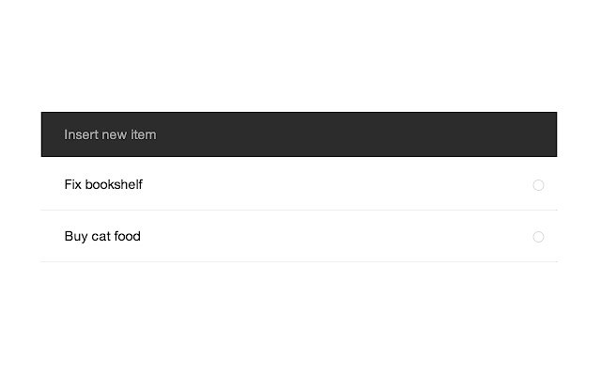Click the word food in the second item
This screenshot has width=601, height=376.
click(x=127, y=237)
